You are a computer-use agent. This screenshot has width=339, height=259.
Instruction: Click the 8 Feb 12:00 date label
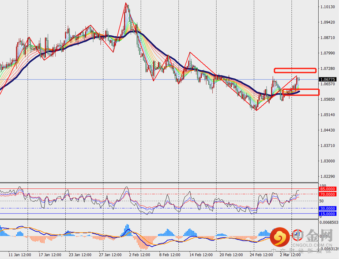click(x=170, y=255)
